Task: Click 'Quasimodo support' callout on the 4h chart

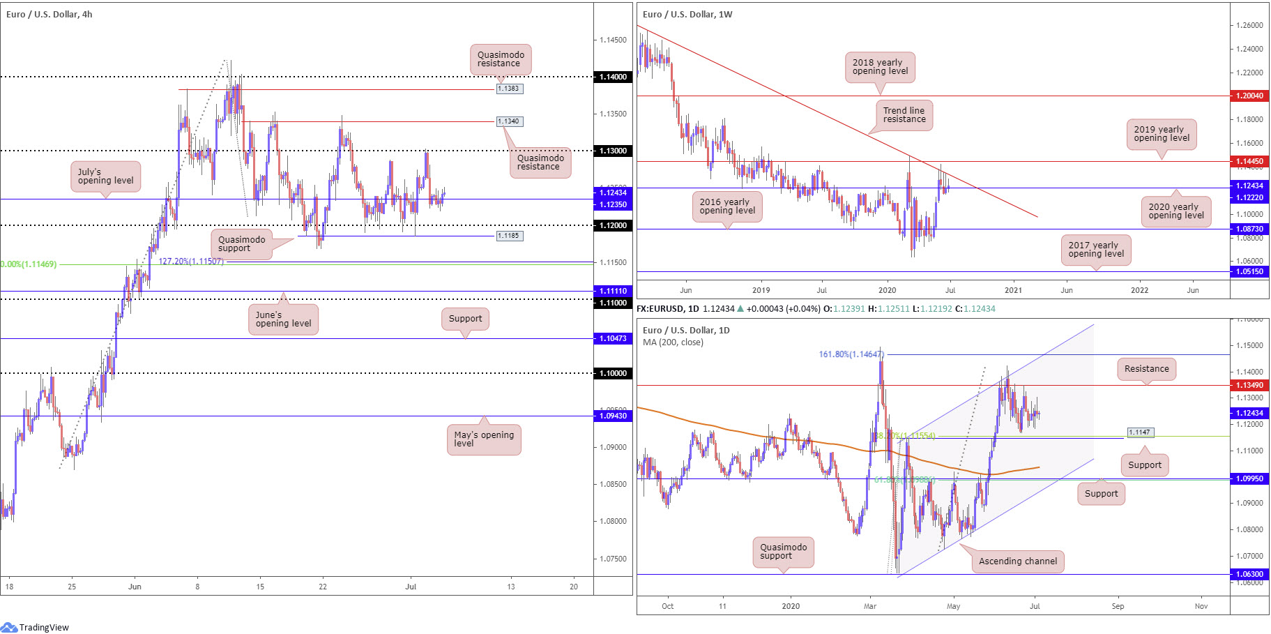Action: [242, 244]
